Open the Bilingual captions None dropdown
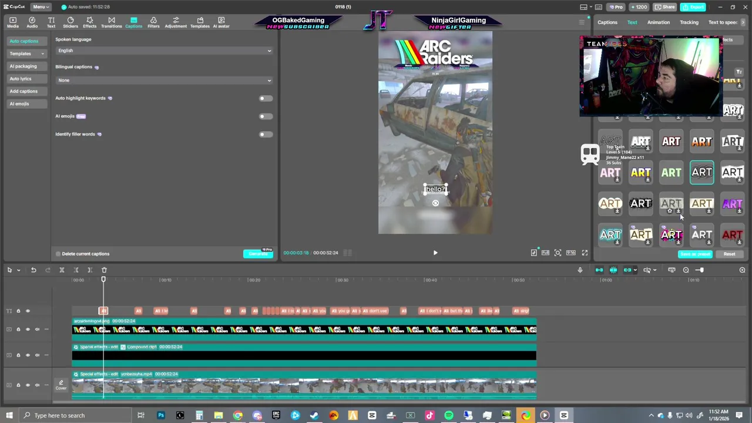752x423 pixels. point(164,80)
